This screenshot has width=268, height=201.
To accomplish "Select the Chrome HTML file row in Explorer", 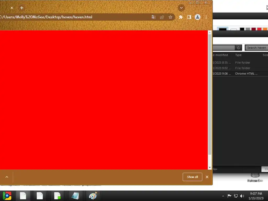I will pyautogui.click(x=240, y=74).
